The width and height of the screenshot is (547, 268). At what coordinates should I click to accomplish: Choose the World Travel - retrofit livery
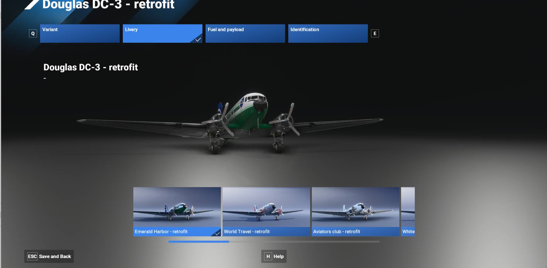click(x=266, y=212)
